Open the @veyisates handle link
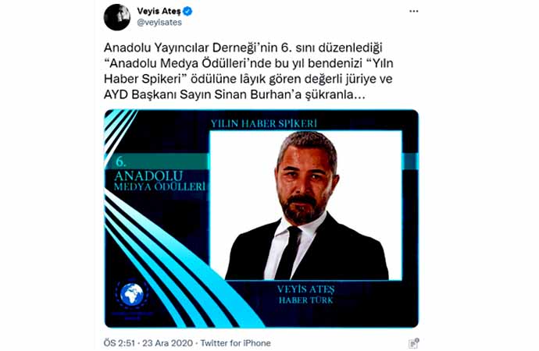539x351 pixels. point(159,23)
